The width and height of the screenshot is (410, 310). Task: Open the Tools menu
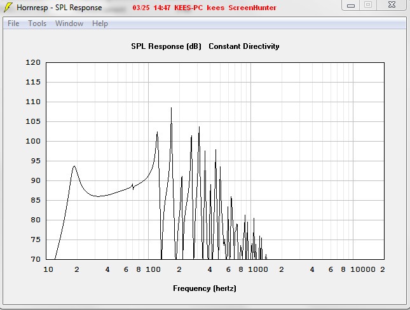37,24
